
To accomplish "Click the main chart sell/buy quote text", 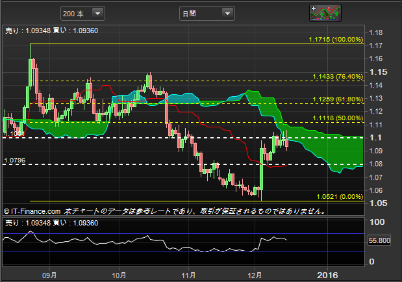I will click(51, 31).
